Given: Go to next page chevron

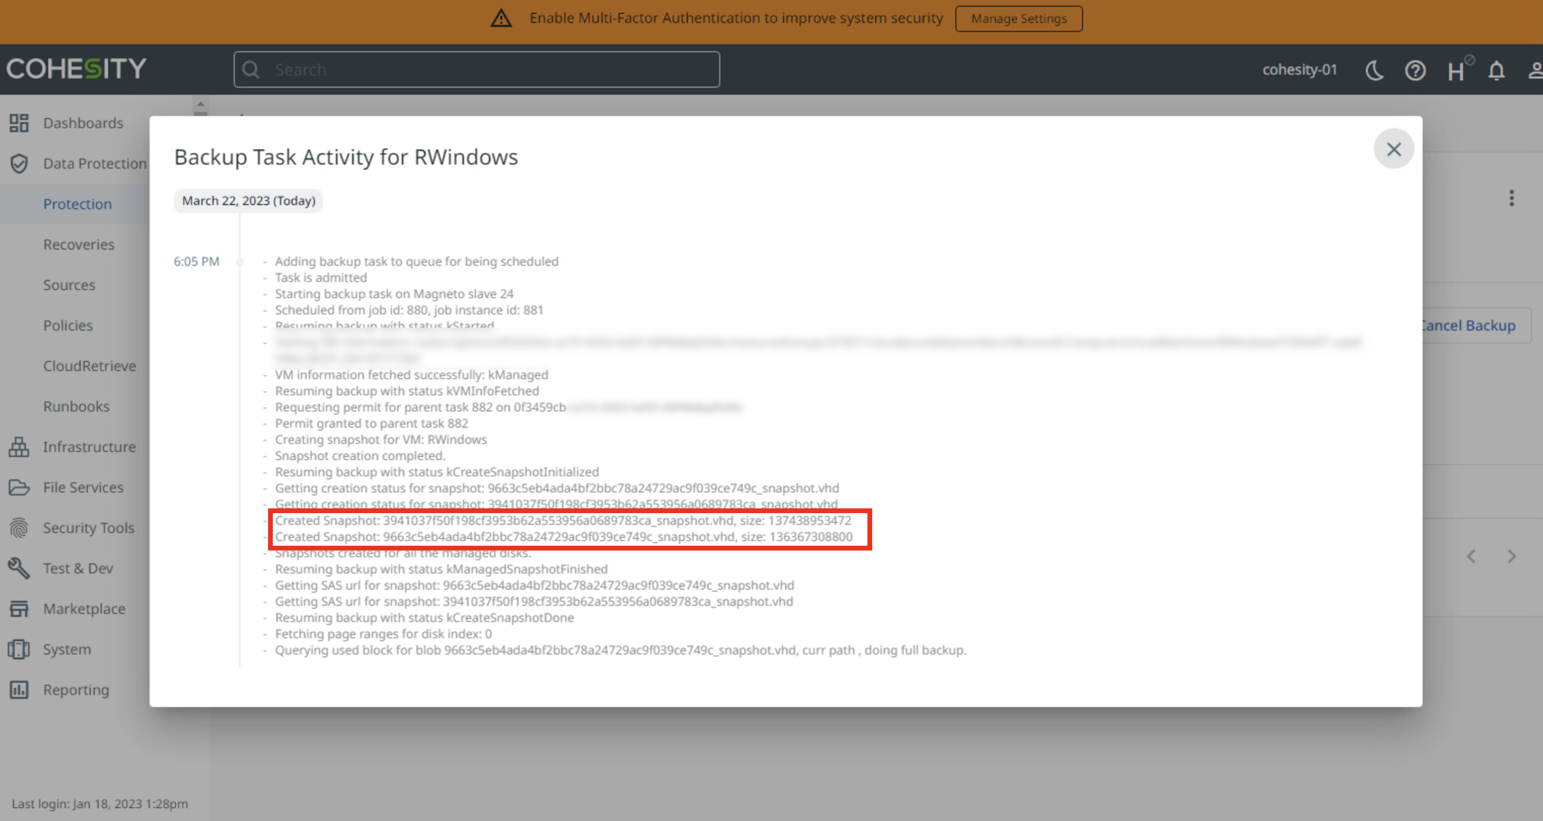Looking at the screenshot, I should 1512,556.
